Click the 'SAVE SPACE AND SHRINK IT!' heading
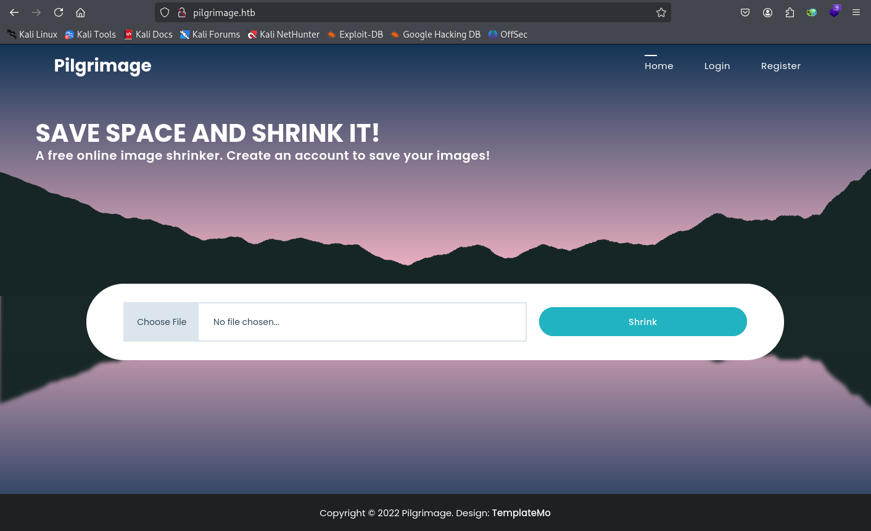871x531 pixels. point(208,133)
